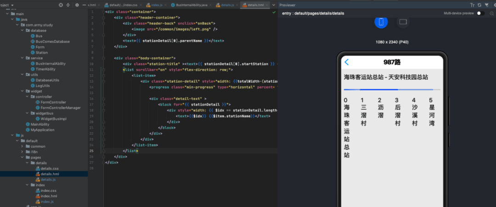Click the Bus class icon in project tree

coord(33,36)
